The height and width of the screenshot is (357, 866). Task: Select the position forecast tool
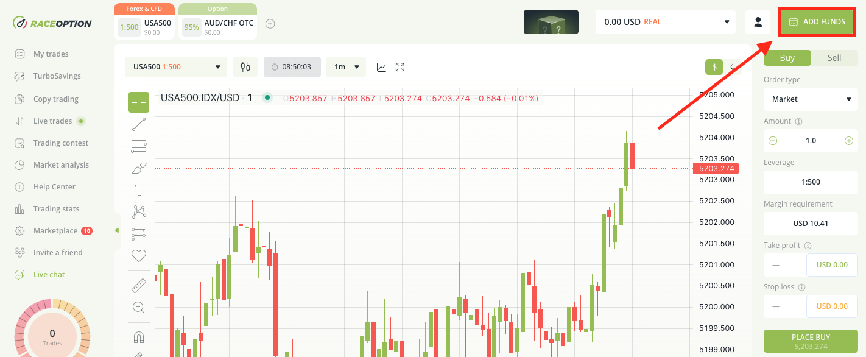(x=139, y=234)
